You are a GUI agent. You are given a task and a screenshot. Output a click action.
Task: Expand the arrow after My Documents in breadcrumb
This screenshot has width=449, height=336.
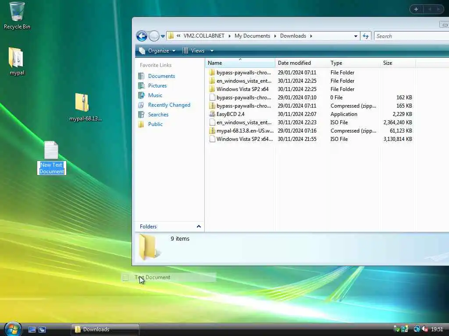tap(275, 36)
